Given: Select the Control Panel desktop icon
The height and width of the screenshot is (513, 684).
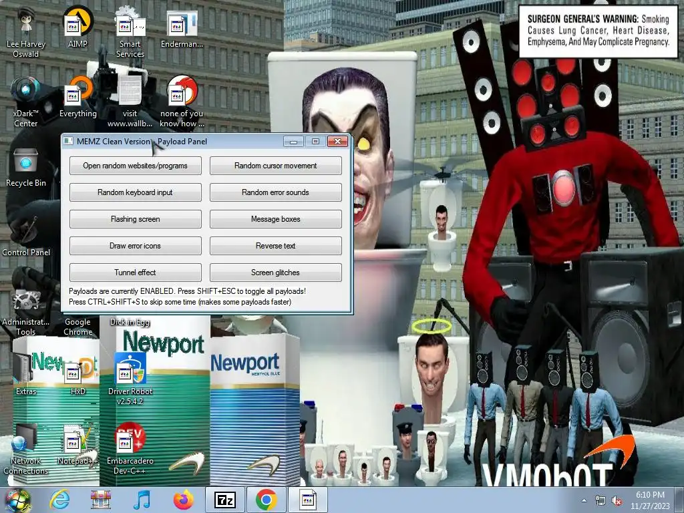Looking at the screenshot, I should coord(26,236).
